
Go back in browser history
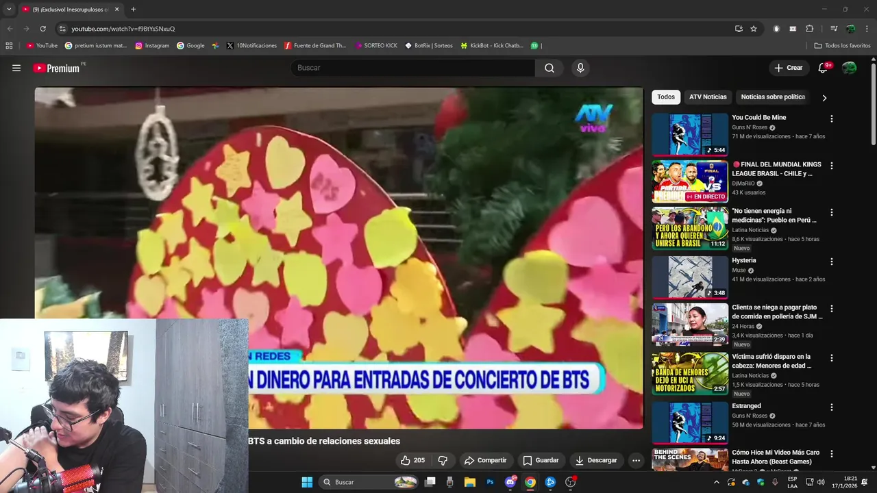(10, 29)
